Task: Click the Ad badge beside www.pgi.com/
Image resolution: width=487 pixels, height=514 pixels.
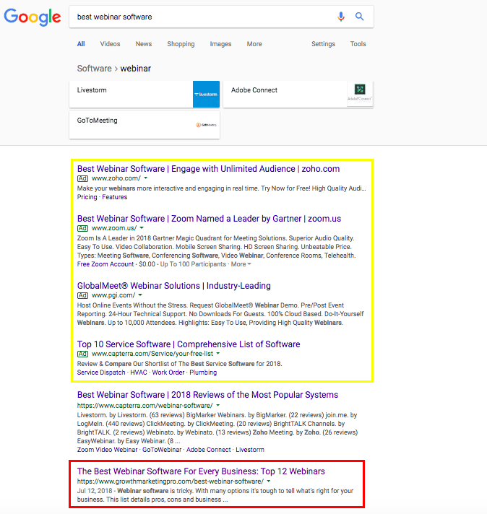Action: (x=82, y=295)
